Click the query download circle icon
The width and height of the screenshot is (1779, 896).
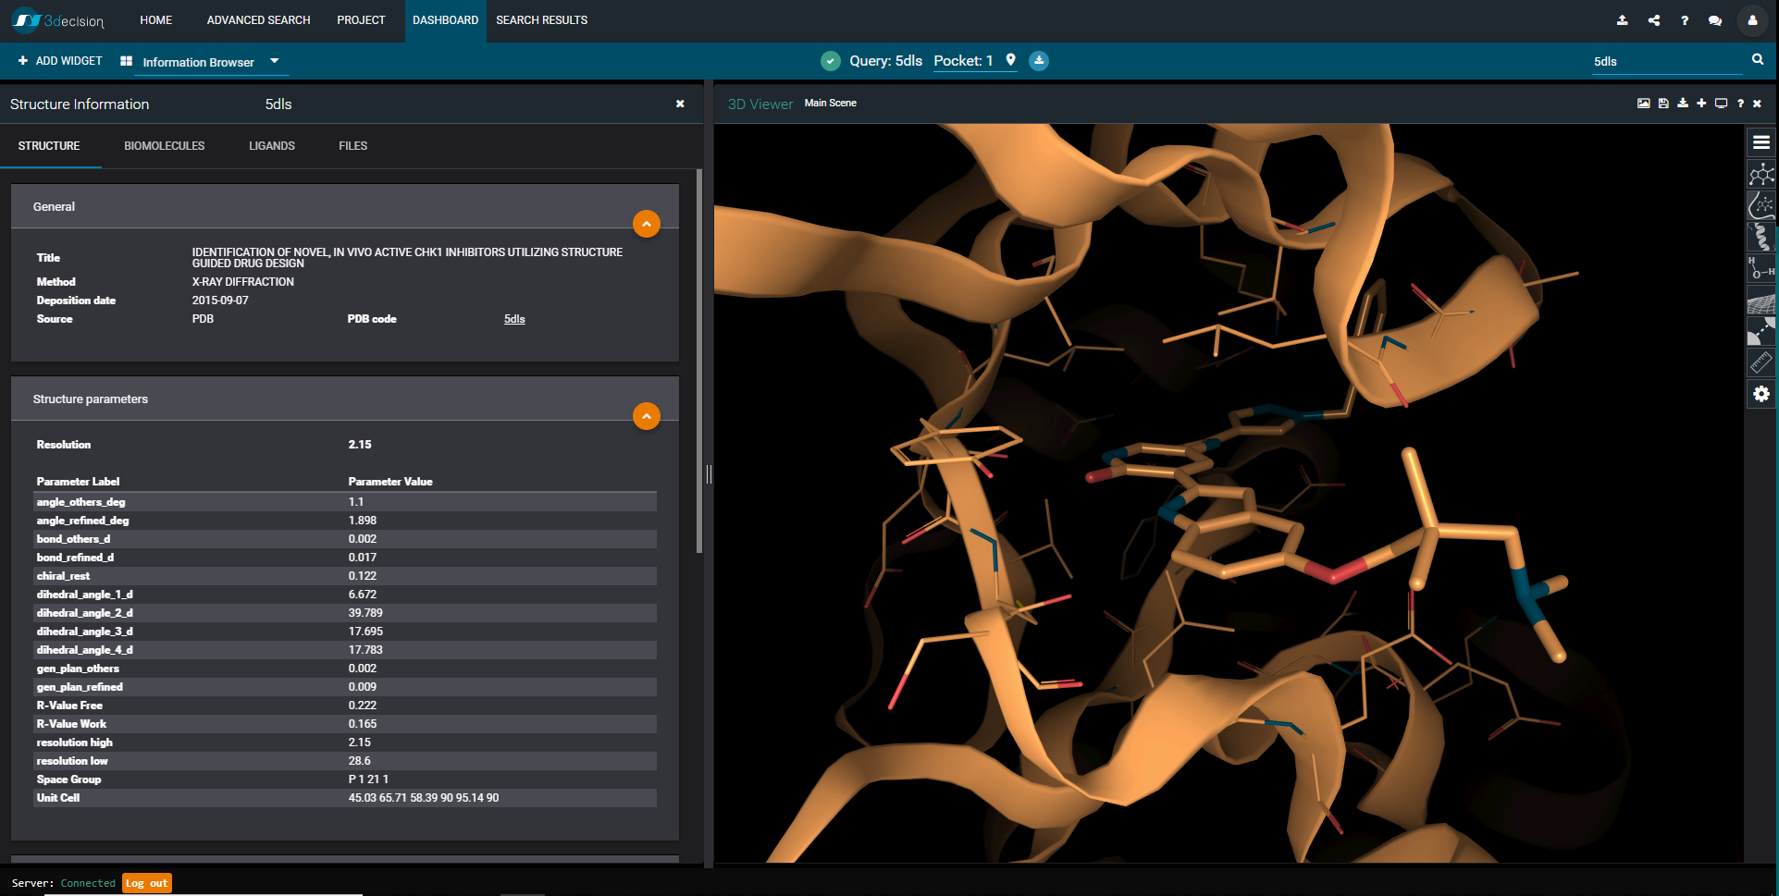[1039, 61]
